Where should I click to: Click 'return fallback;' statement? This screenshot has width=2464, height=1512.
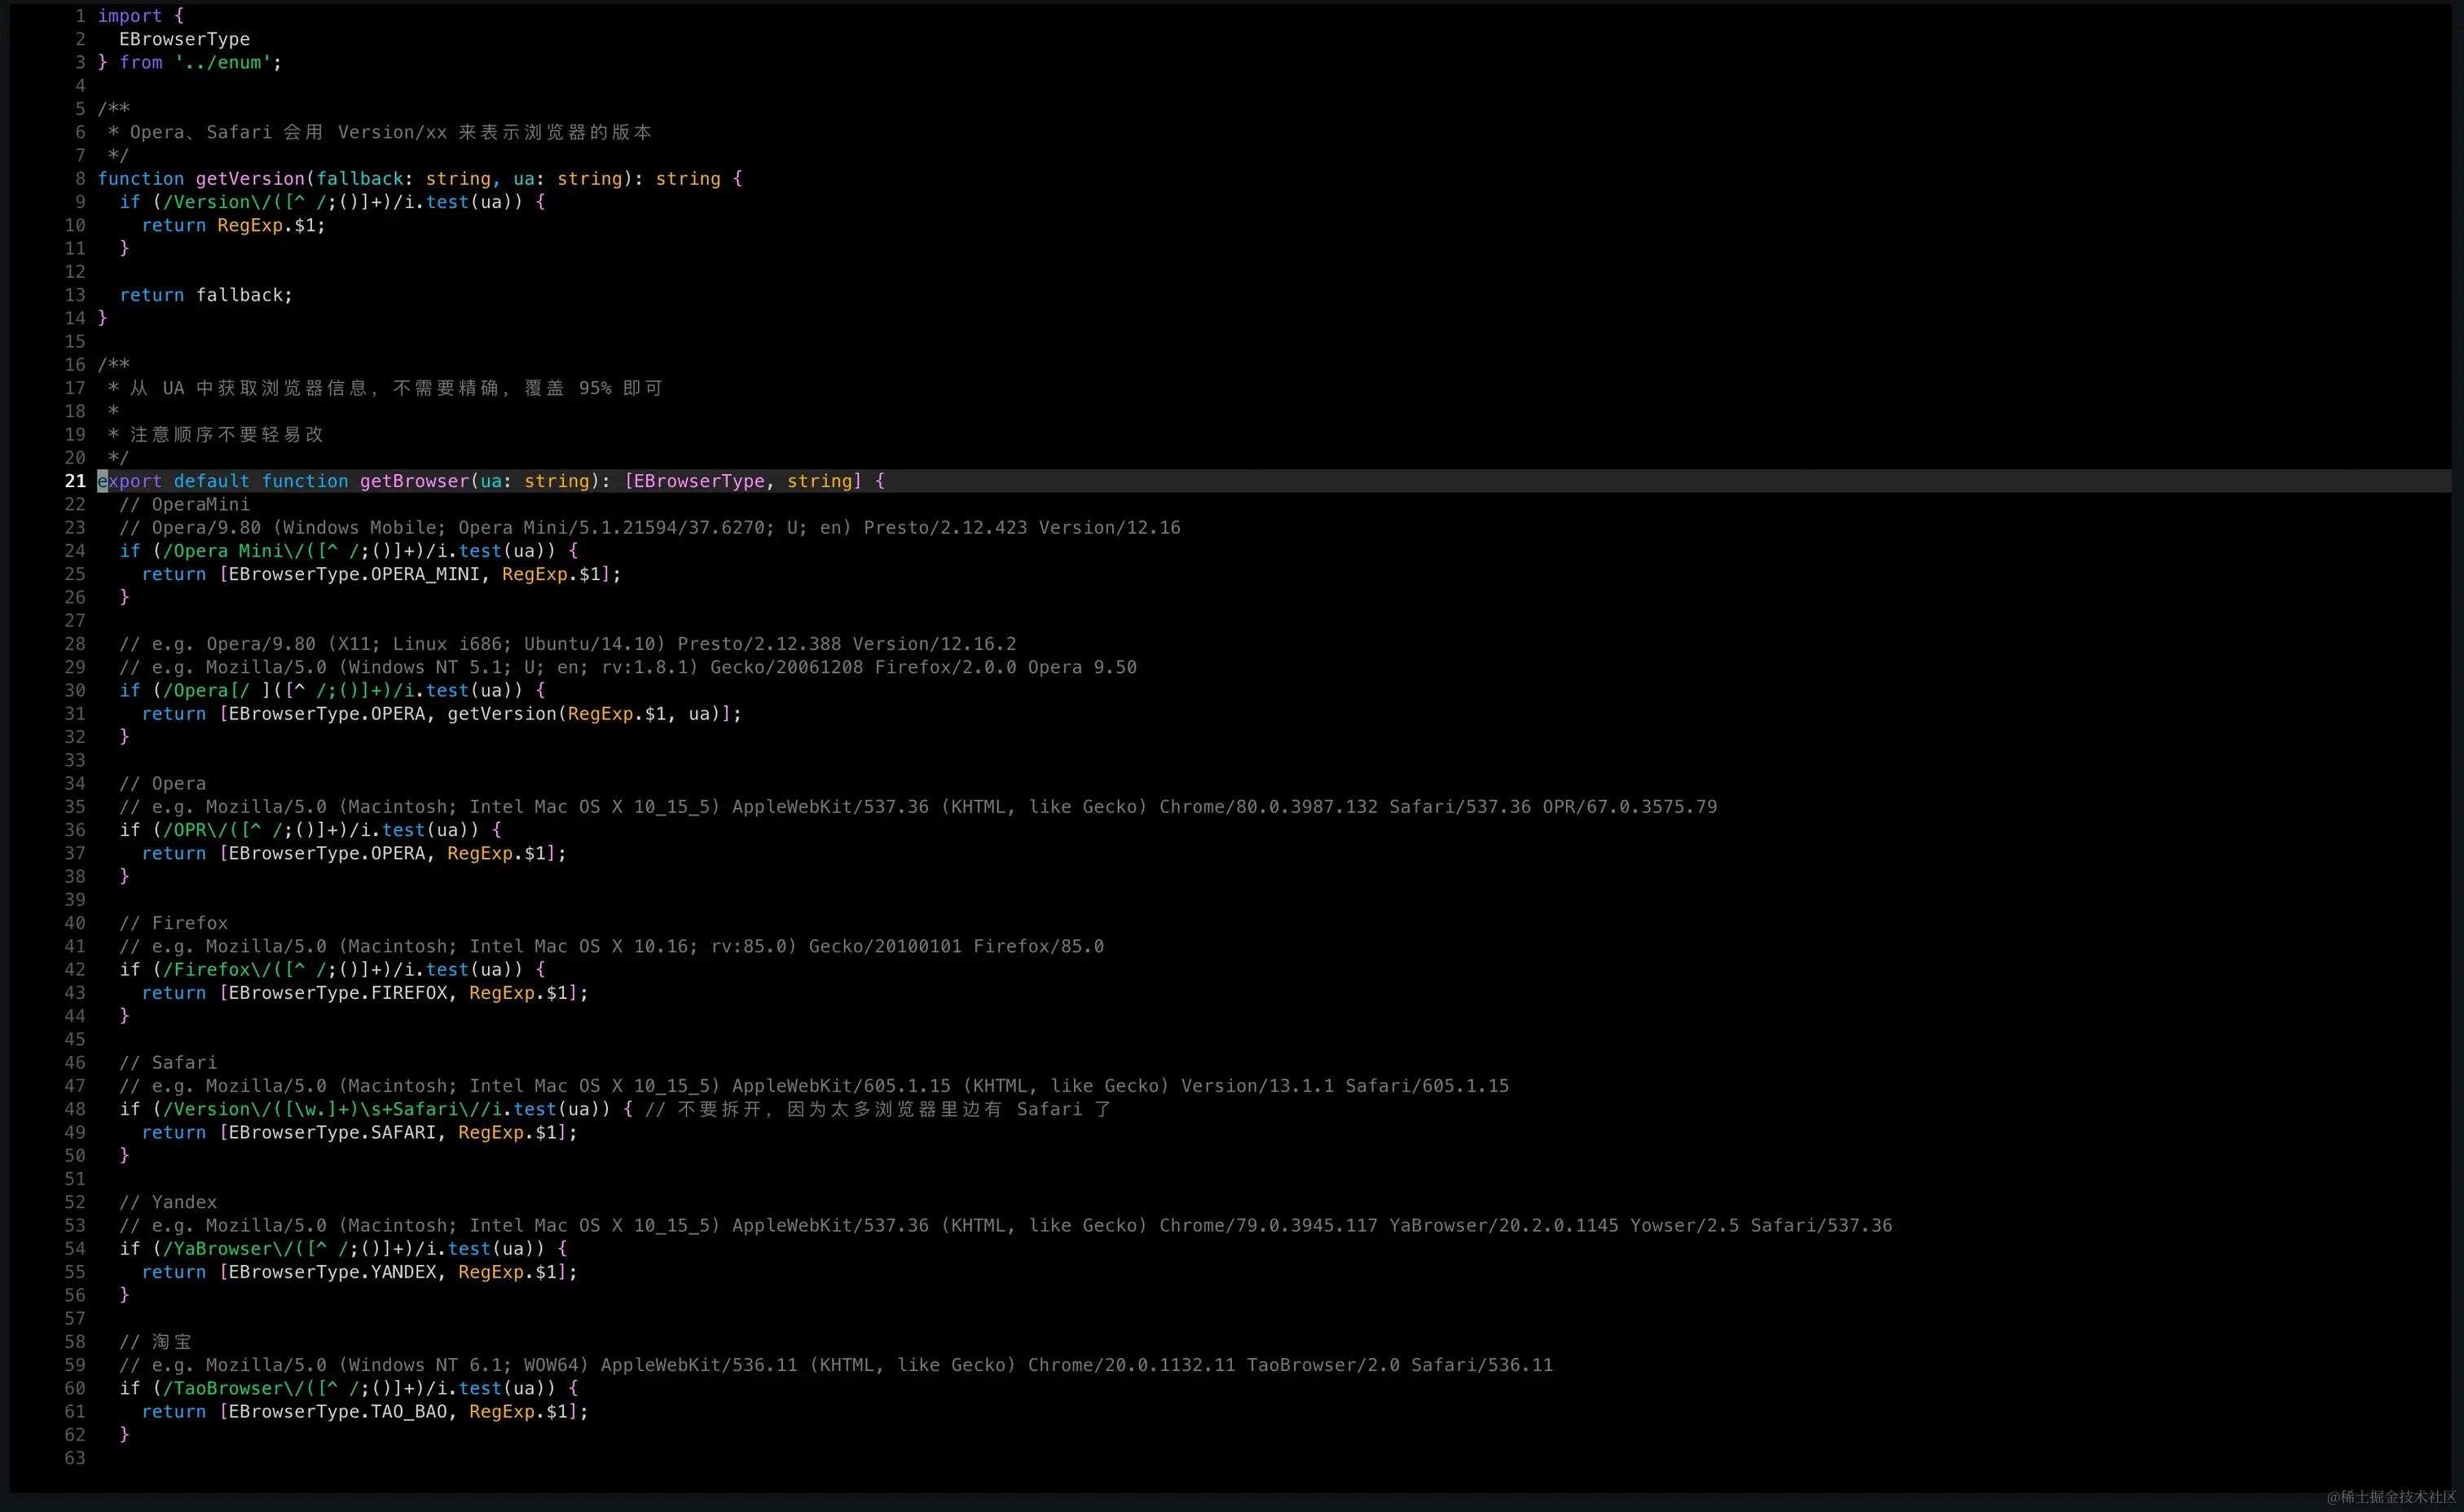pos(206,295)
